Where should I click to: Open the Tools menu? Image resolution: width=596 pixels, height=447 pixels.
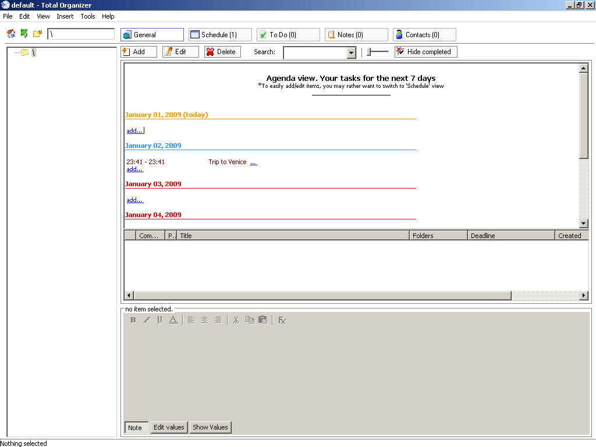coord(87,16)
